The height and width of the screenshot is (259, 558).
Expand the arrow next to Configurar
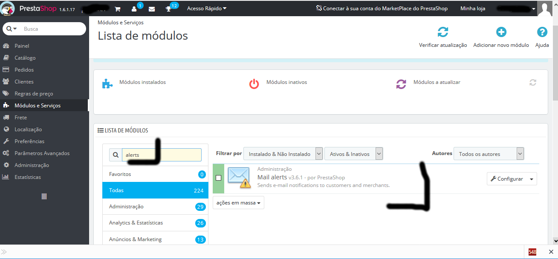[532, 179]
